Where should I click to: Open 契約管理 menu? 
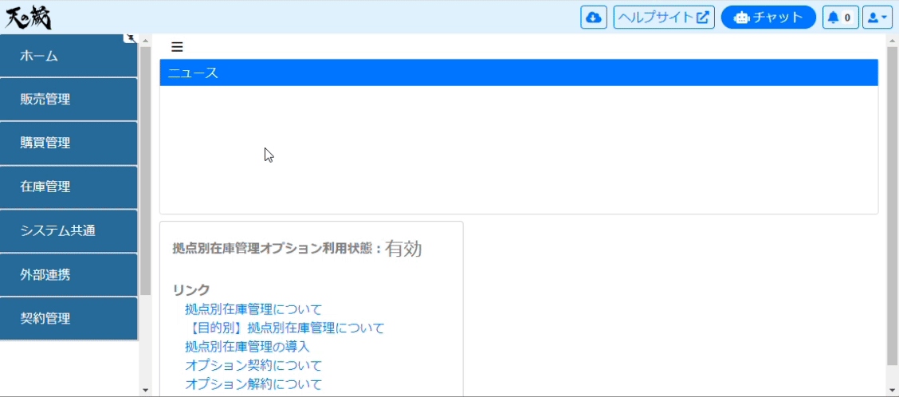69,318
